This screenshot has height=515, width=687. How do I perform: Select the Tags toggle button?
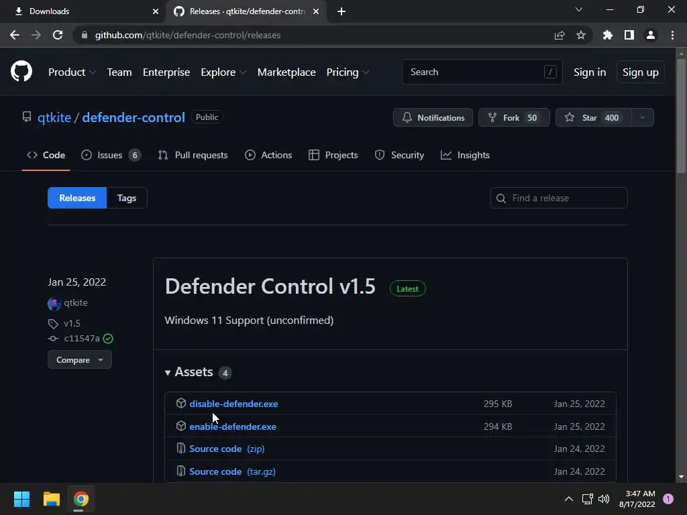pos(127,198)
